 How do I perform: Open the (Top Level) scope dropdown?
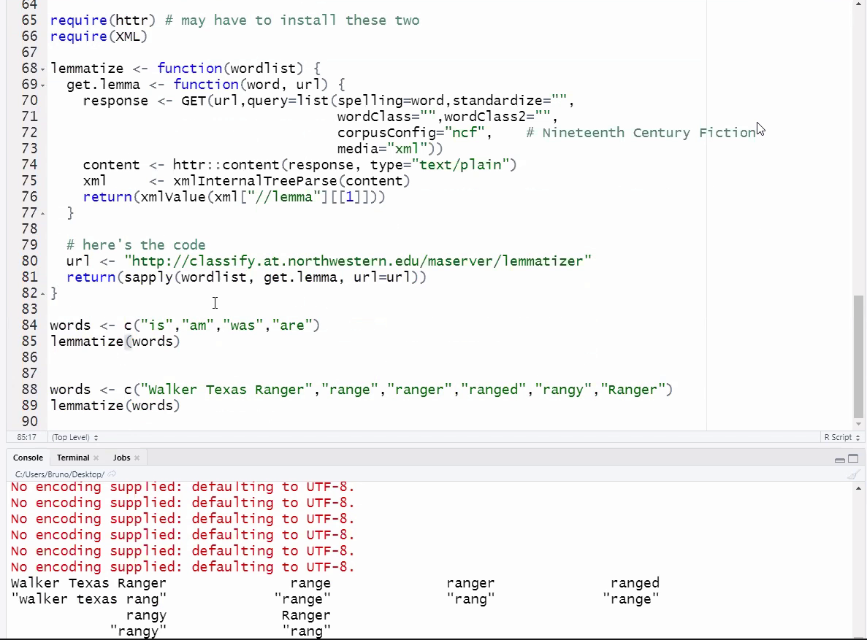tap(75, 437)
